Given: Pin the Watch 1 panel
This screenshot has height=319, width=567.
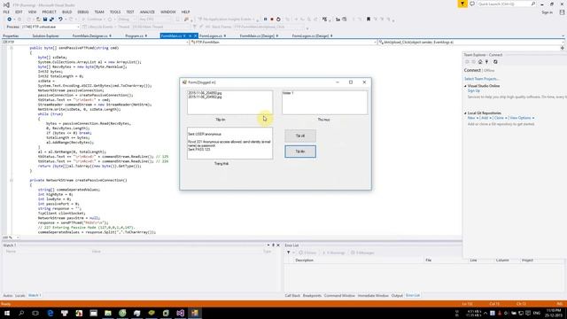Looking at the screenshot, I should [x=274, y=245].
